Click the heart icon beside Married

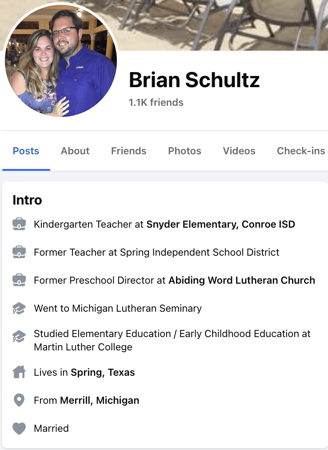[x=19, y=429]
